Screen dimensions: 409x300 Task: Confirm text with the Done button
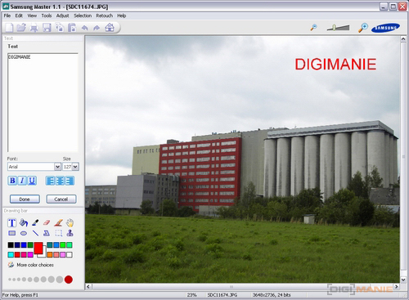click(25, 199)
